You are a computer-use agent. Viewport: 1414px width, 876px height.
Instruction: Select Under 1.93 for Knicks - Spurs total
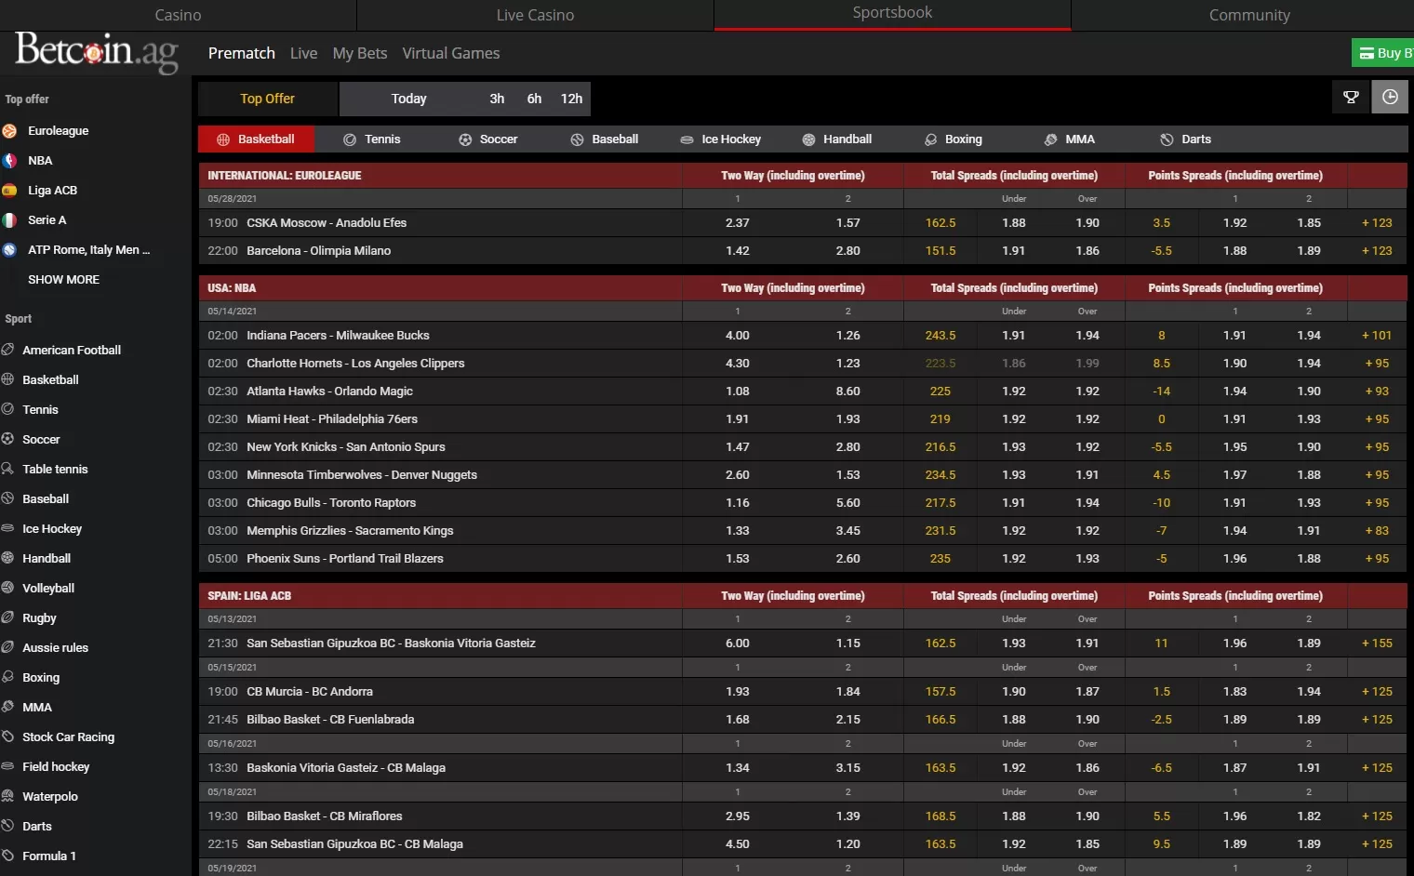(x=1014, y=447)
